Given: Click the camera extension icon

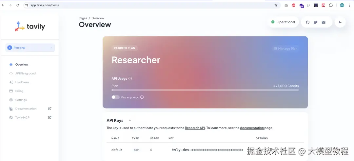Looking at the screenshot, I should (x=286, y=5).
